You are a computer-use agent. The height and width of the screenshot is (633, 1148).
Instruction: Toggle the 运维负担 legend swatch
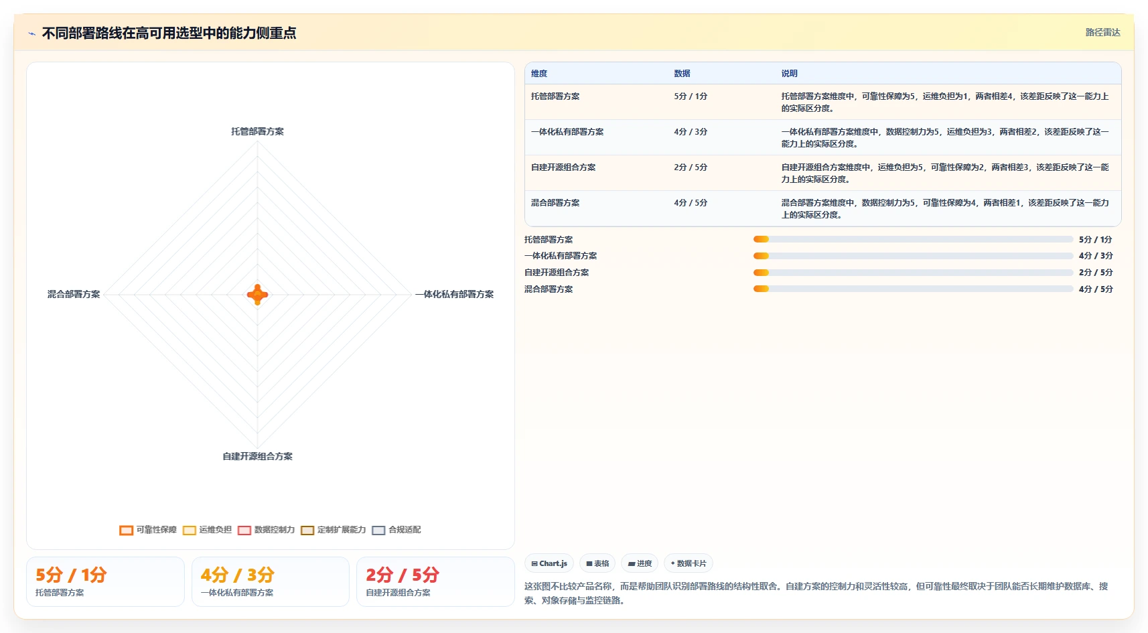[190, 531]
